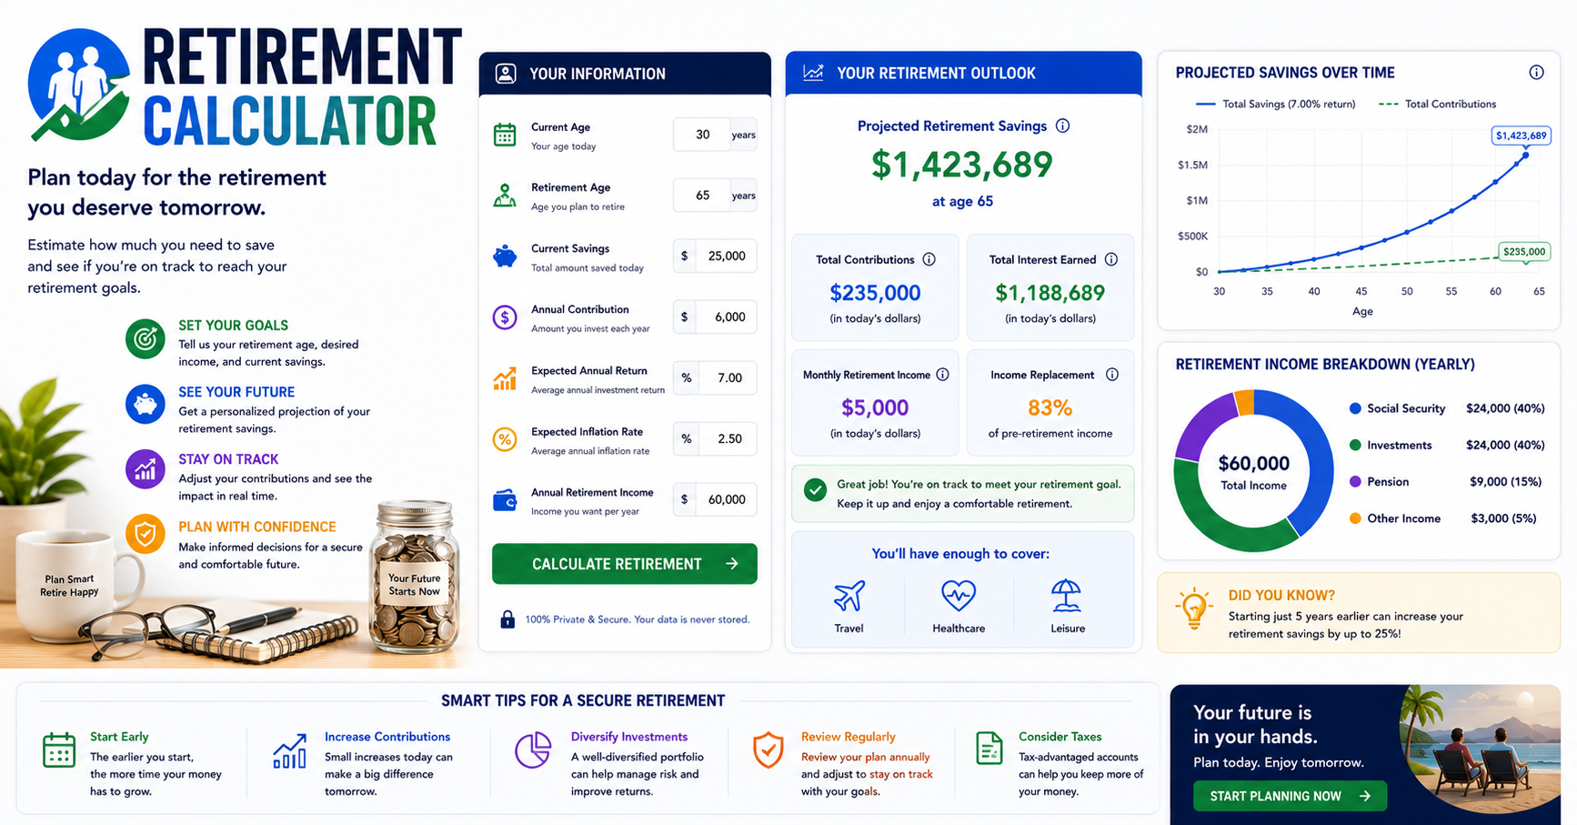Viewport: 1577px width, 825px height.
Task: Click the Investments green legend dot
Action: [1355, 445]
